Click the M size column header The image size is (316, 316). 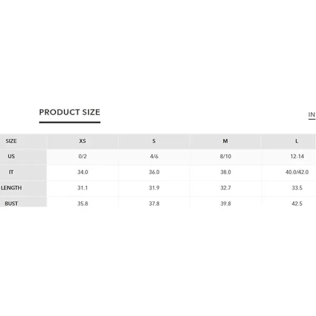tap(225, 141)
